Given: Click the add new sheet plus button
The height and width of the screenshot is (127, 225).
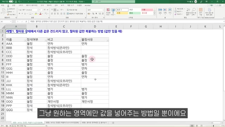Looking at the screenshot, I should [x=113, y=123].
